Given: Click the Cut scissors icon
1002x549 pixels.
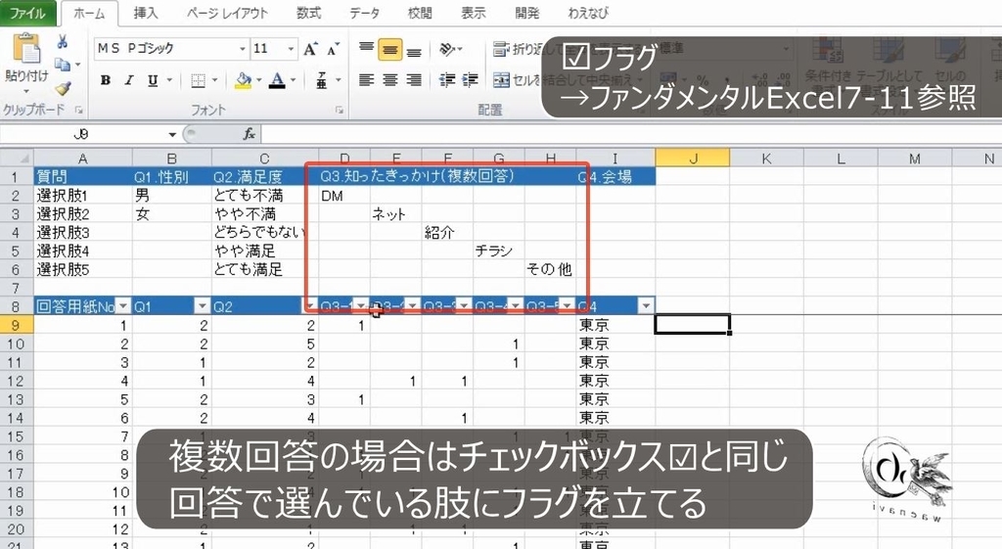Looking at the screenshot, I should 62,42.
